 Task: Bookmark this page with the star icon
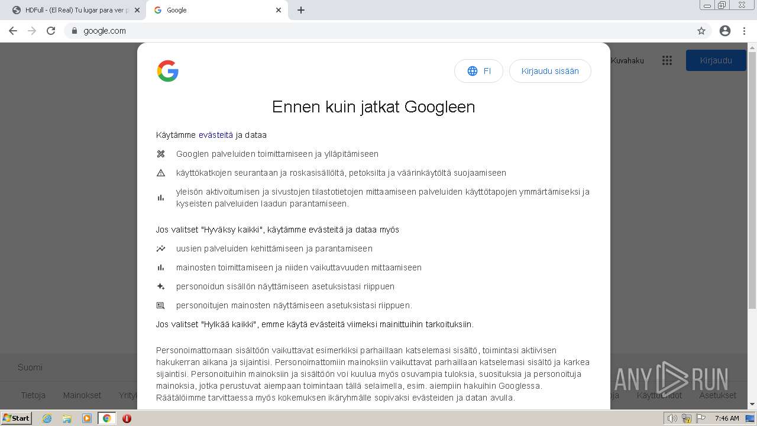tap(701, 31)
